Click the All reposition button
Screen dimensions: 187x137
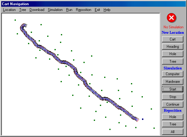point(173,132)
